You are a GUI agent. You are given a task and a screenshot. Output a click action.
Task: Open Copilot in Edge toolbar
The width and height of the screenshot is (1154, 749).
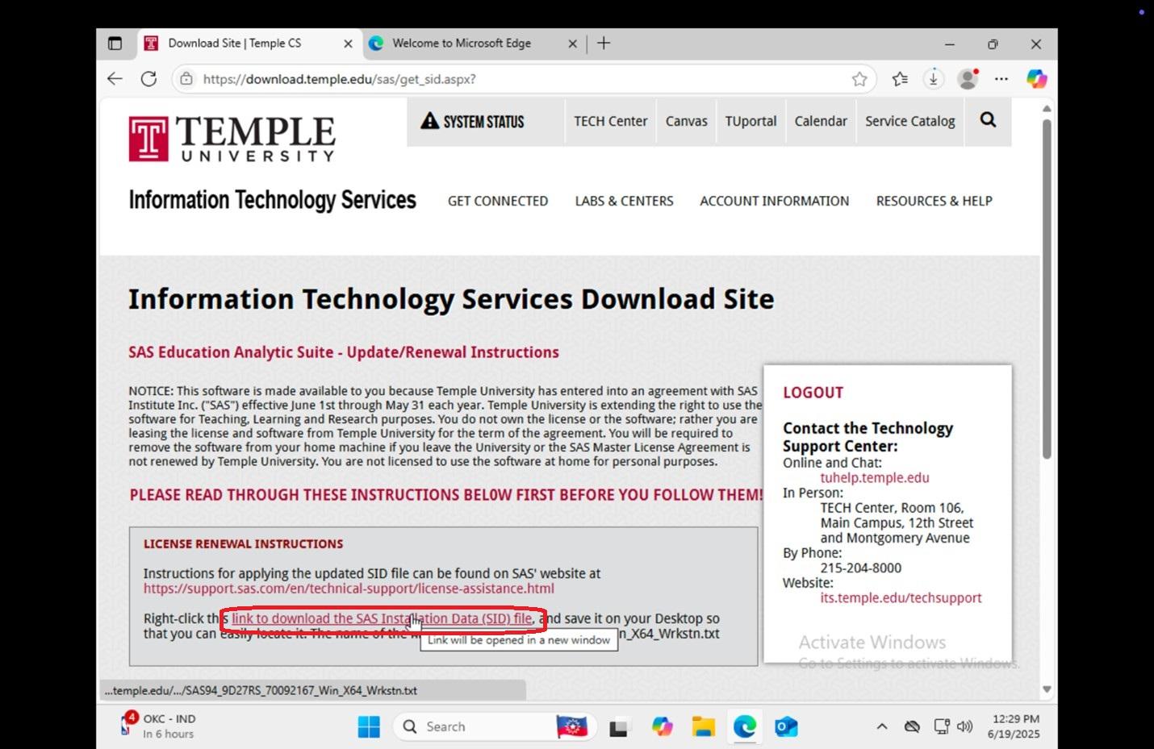tap(1036, 79)
